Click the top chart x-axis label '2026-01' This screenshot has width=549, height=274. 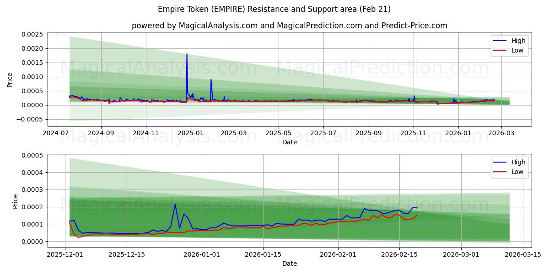458,132
